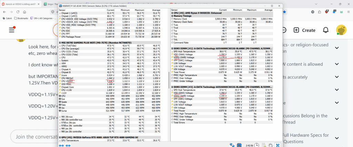This screenshot has width=353, height=147.
Task: Expand the religion-focused rule chevron
Action: (337, 48)
